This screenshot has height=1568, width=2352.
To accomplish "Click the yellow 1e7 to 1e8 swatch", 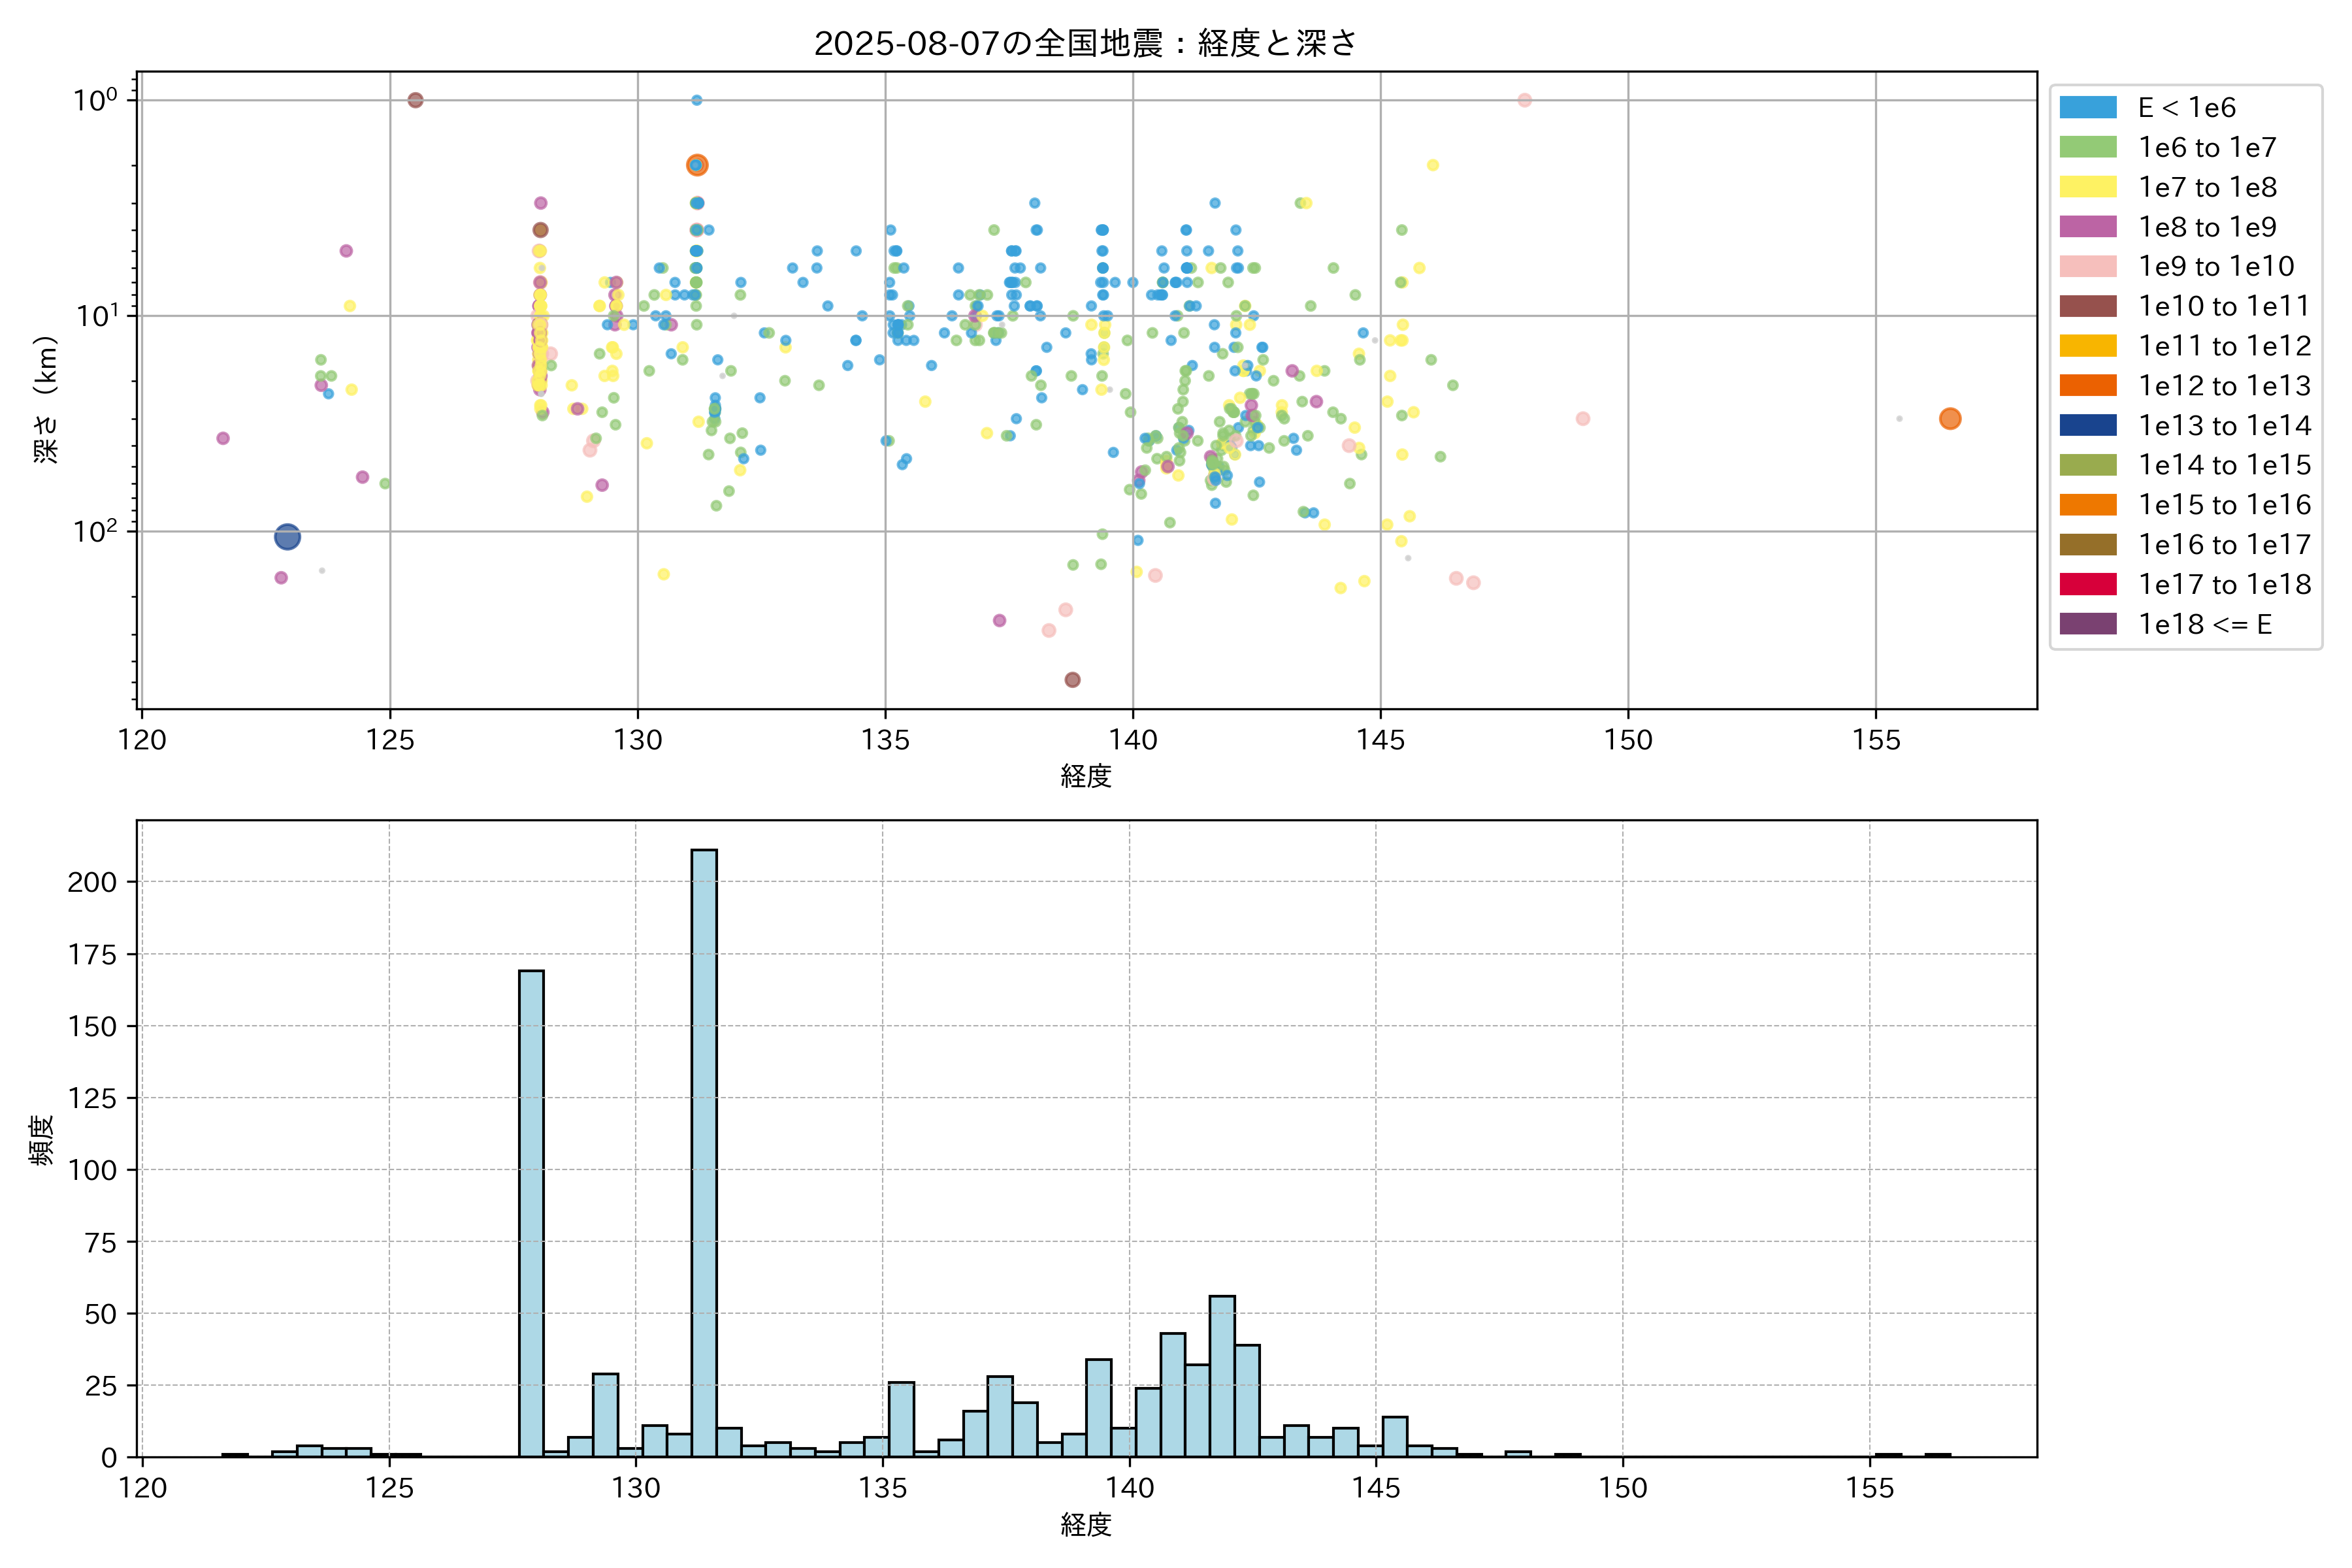I will (x=2088, y=188).
